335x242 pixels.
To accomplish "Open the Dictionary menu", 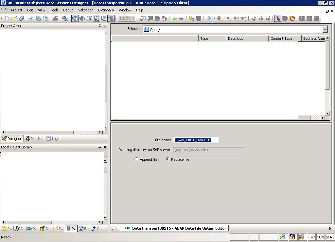I will (x=106, y=10).
